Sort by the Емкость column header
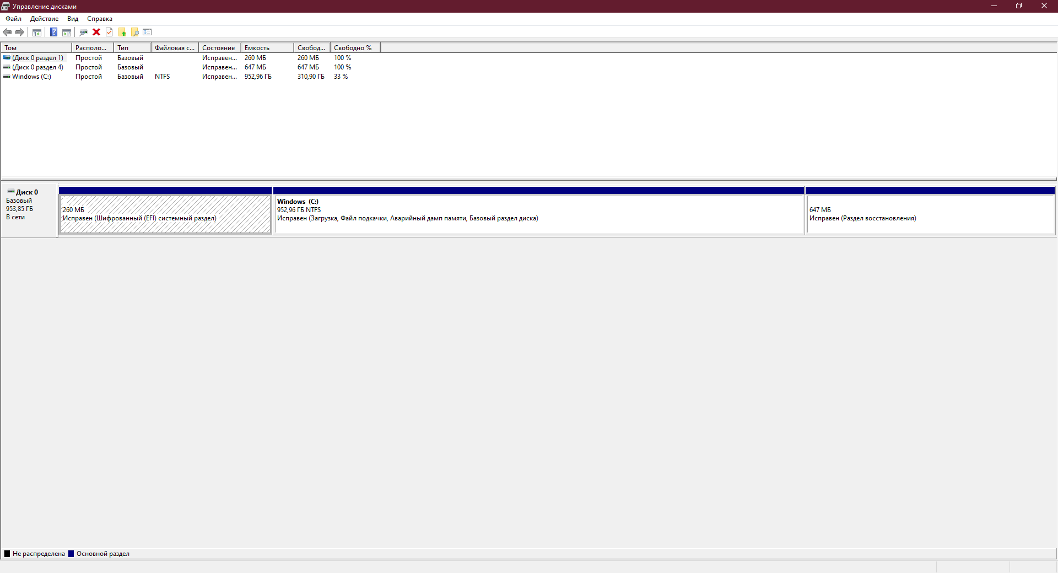Screen dimensions: 1058x573 click(267, 48)
